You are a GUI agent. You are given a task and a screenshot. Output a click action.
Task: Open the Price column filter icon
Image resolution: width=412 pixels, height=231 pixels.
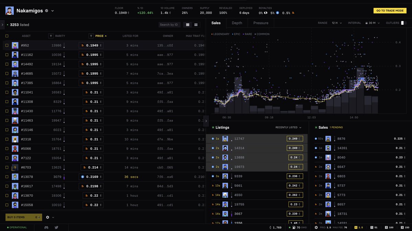pos(91,36)
